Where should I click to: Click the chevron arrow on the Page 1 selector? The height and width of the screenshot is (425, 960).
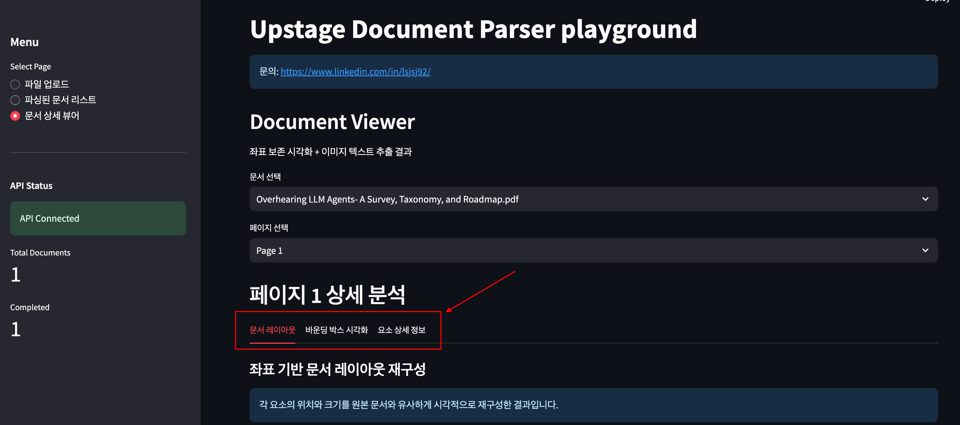925,251
